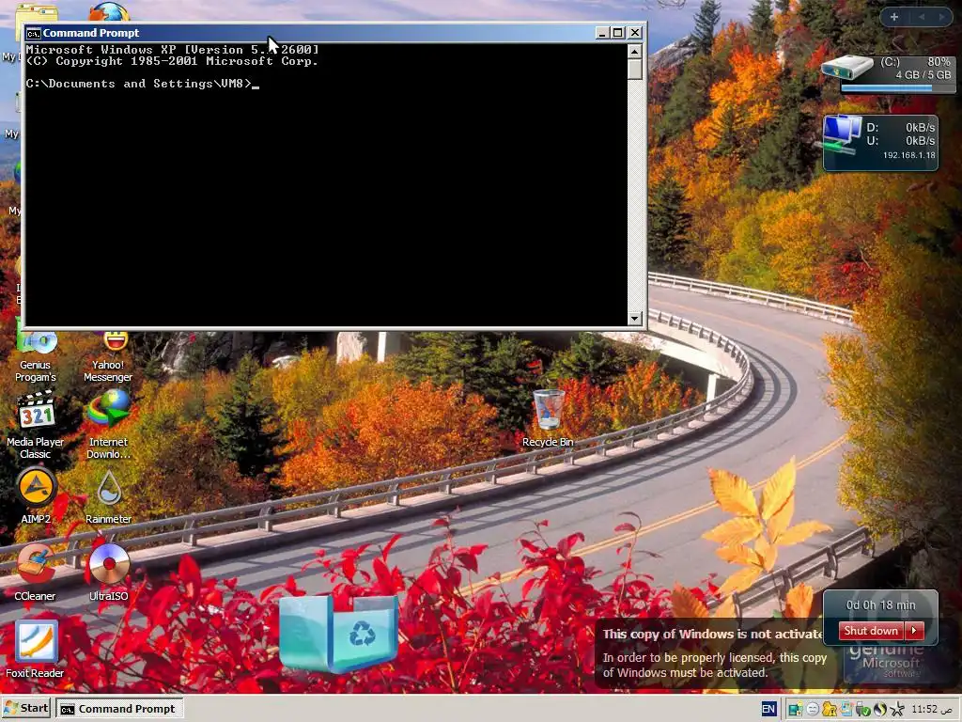Viewport: 962px width, 722px height.
Task: Select the UltraISO disc icon
Action: [x=109, y=573]
